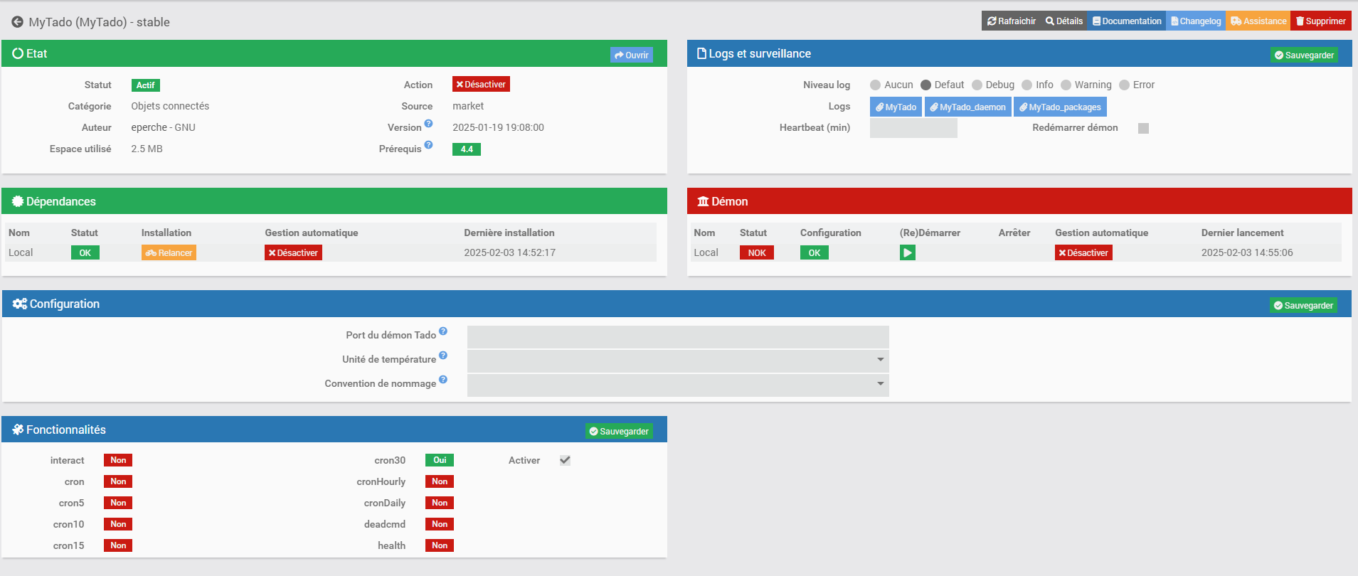The height and width of the screenshot is (576, 1358).
Task: Select the Aucun log level
Action: tap(876, 85)
